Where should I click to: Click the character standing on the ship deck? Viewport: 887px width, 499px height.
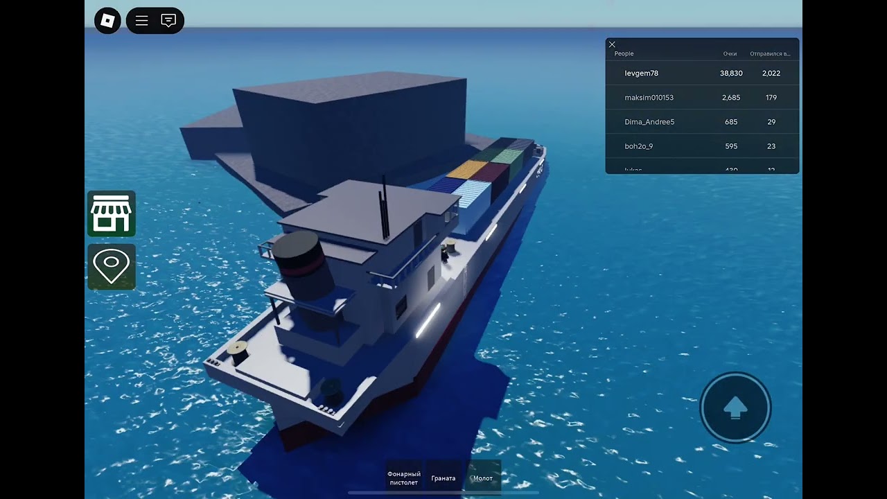pyautogui.click(x=444, y=254)
